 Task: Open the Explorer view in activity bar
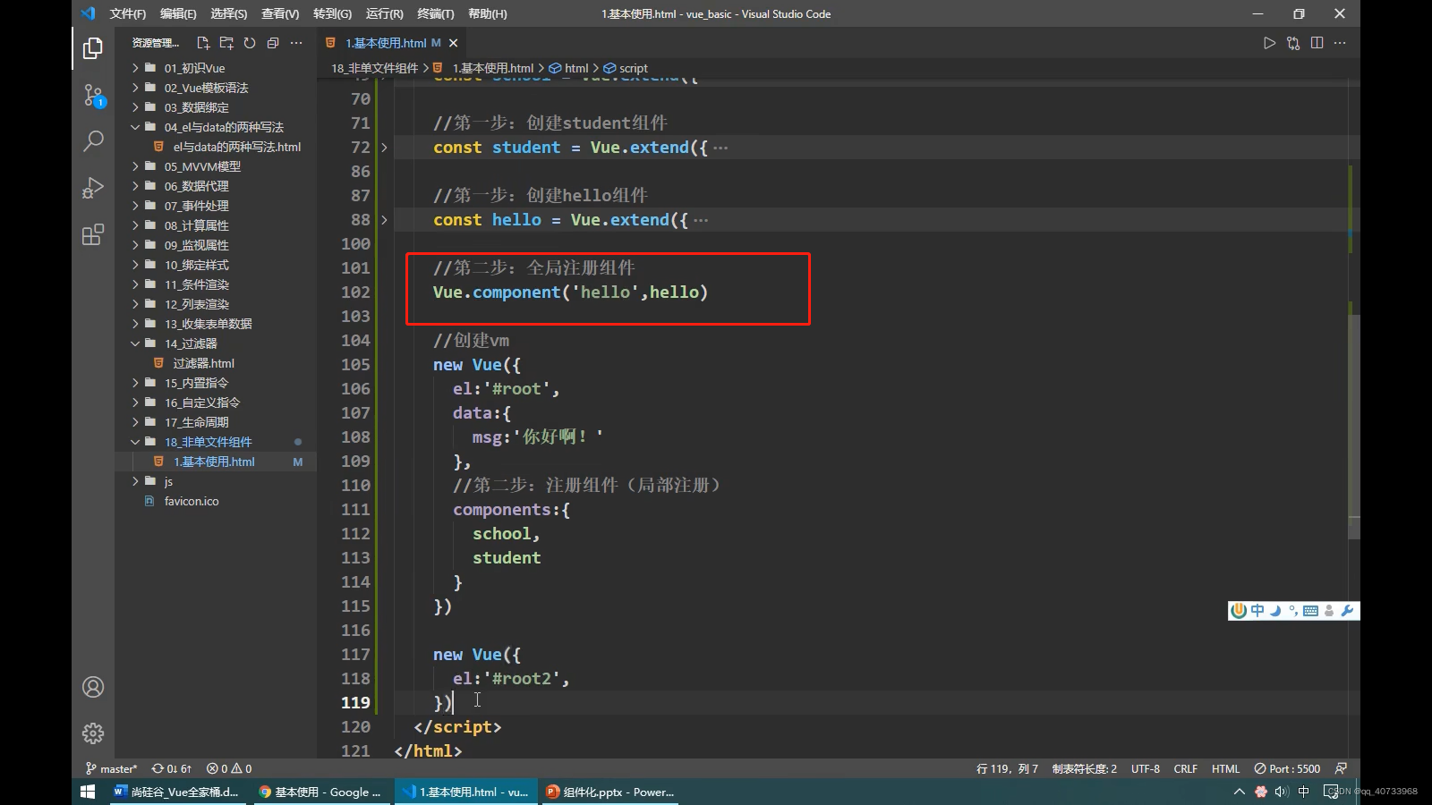coord(93,47)
